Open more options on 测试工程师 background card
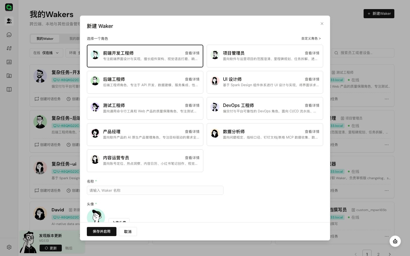Viewport: 410px width, 256px height. [x=387, y=99]
